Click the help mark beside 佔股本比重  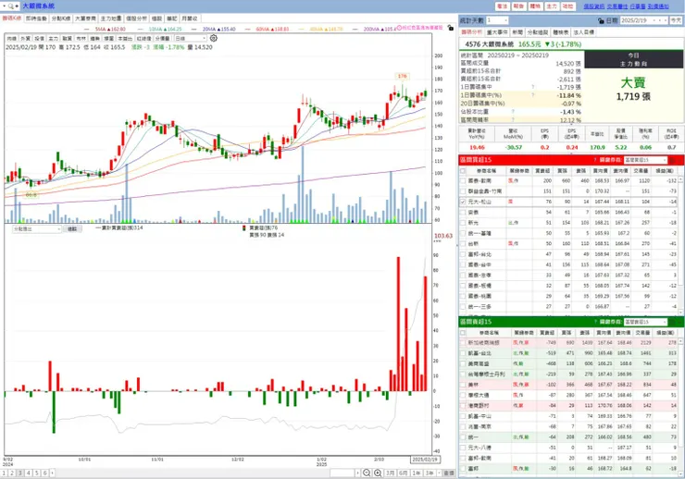tap(514, 112)
